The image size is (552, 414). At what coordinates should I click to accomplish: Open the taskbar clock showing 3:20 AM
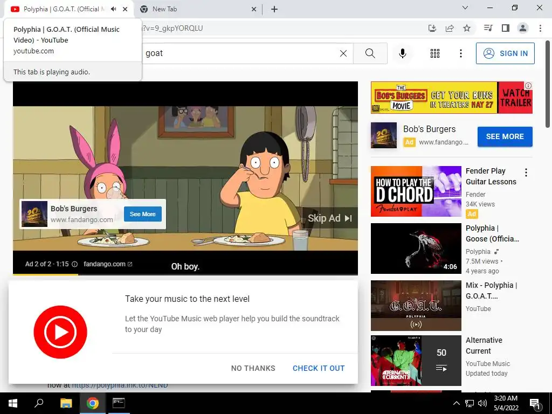[506, 403]
